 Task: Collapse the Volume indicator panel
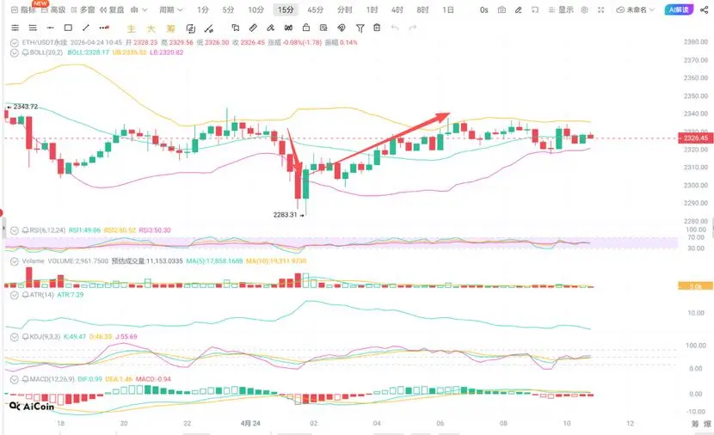tap(15, 261)
